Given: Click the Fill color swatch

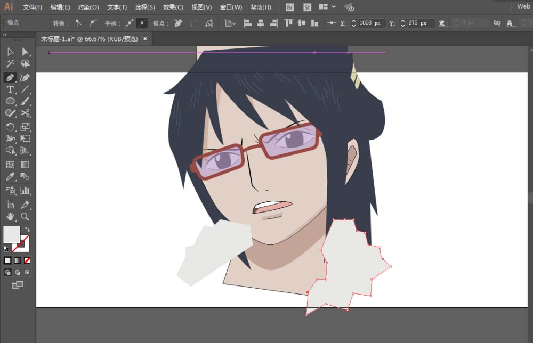Looking at the screenshot, I should pos(12,234).
